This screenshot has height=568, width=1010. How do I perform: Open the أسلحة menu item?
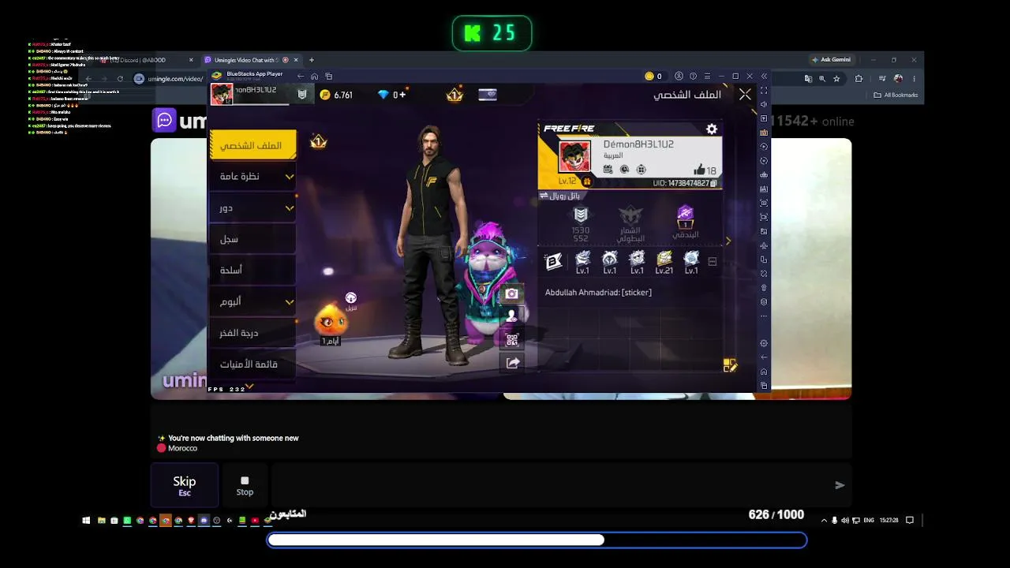pyautogui.click(x=252, y=270)
